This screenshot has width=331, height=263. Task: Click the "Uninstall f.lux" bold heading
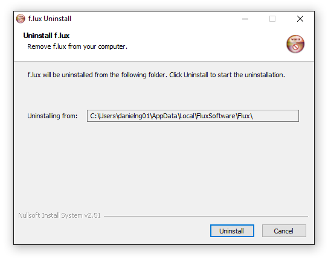(x=47, y=36)
